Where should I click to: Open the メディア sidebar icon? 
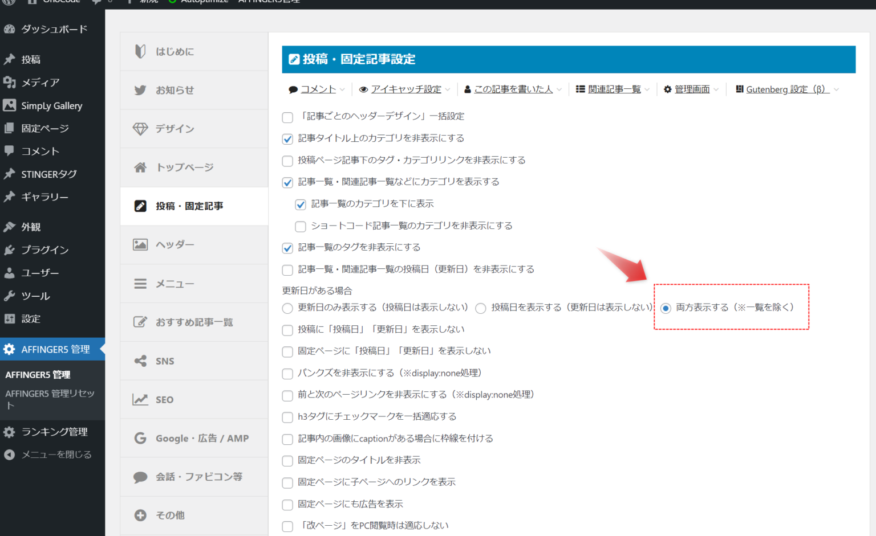[x=10, y=82]
